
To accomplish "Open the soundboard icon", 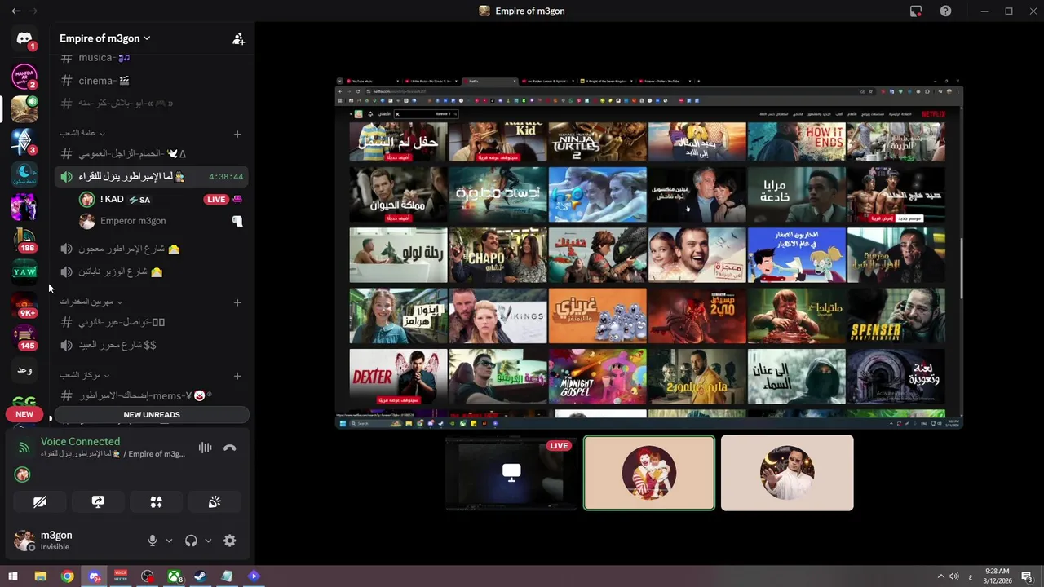I will point(215,501).
